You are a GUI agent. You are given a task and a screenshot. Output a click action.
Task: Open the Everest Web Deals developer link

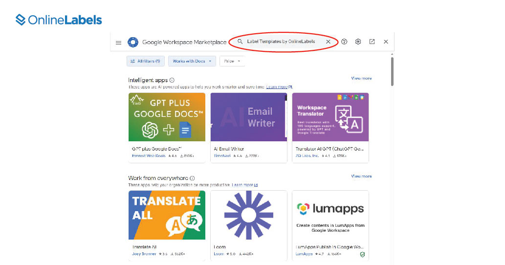pyautogui.click(x=149, y=156)
